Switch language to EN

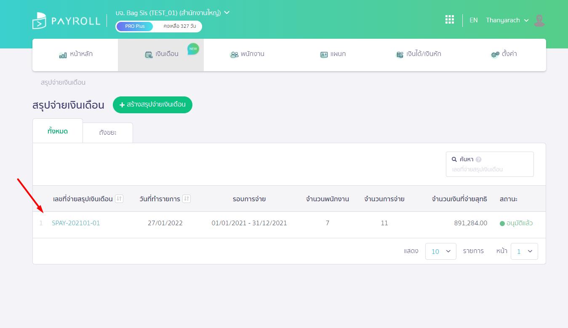[x=474, y=20]
